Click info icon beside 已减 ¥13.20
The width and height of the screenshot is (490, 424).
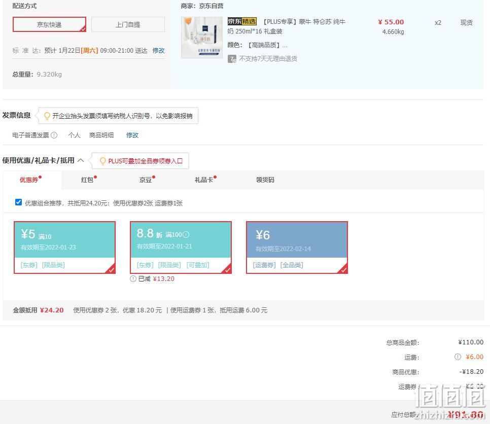point(133,279)
